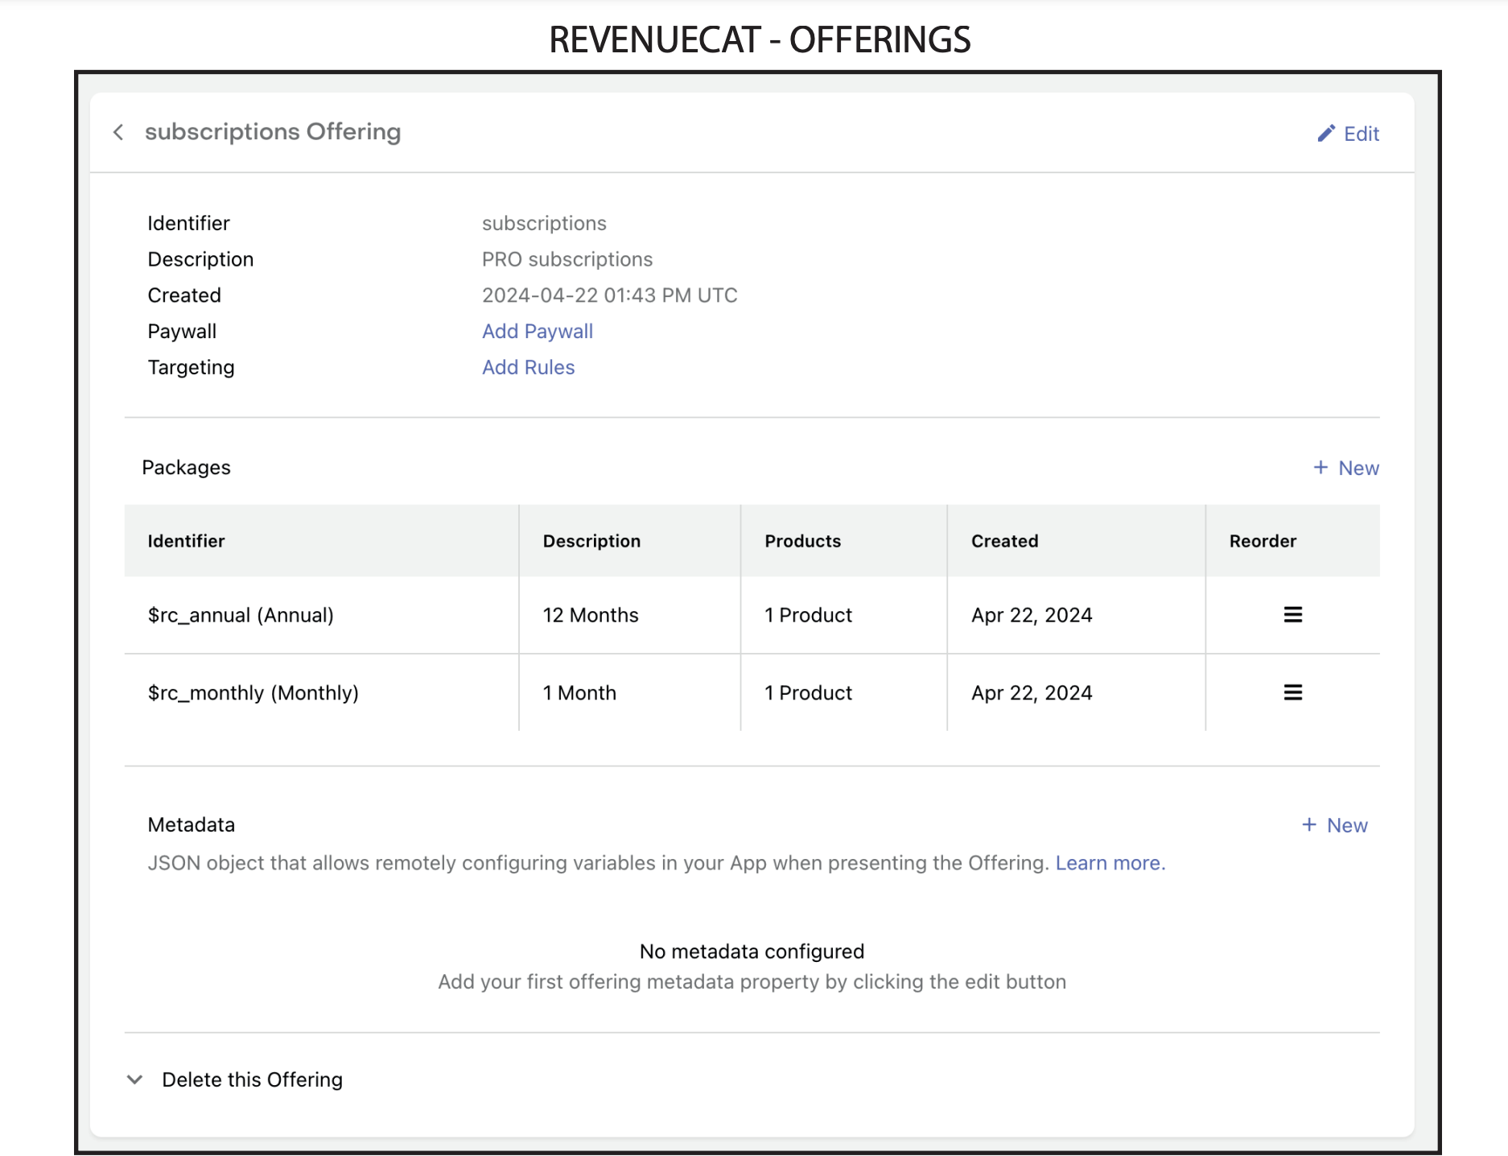Click the Paywall field label
The width and height of the screenshot is (1508, 1156).
pyautogui.click(x=182, y=332)
